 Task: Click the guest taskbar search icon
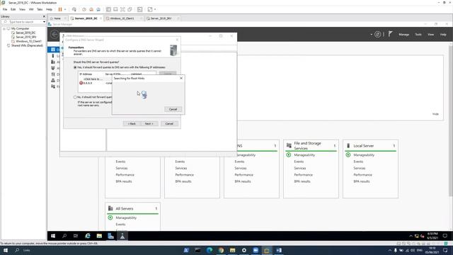[x=64, y=236]
